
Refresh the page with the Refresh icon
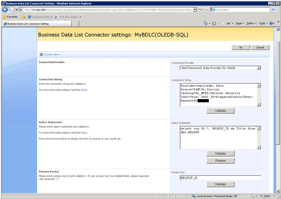(x=200, y=10)
